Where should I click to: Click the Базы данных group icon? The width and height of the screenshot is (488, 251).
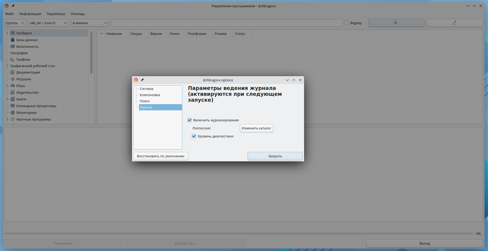13,40
